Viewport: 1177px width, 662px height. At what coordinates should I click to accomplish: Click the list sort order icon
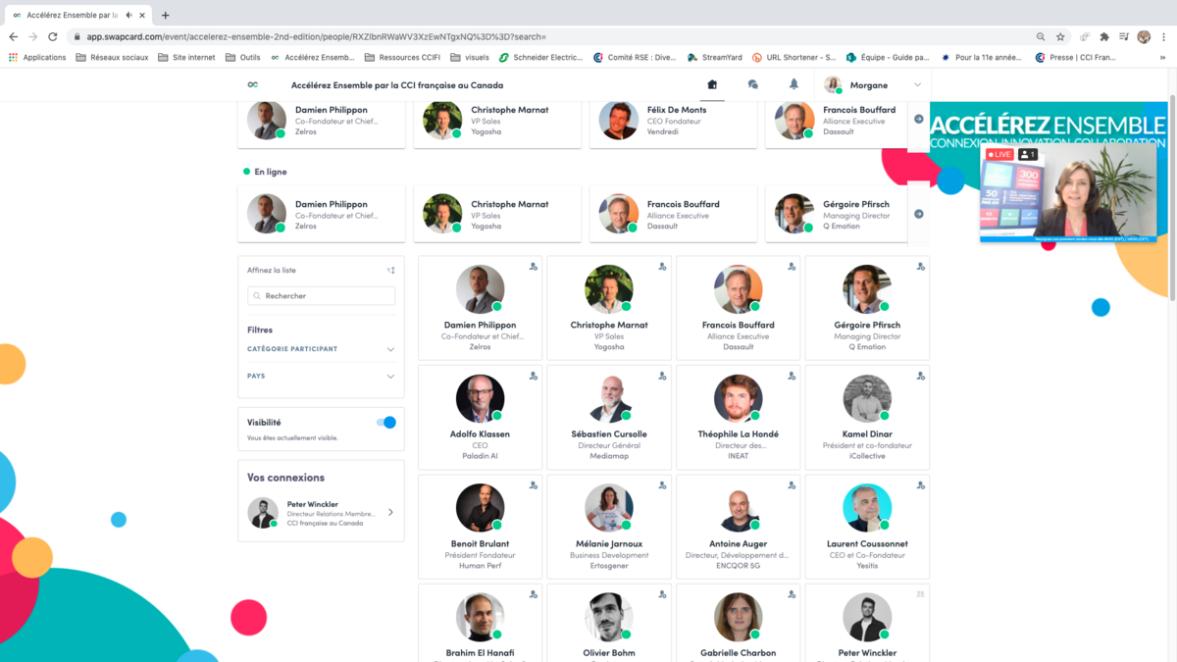(390, 270)
